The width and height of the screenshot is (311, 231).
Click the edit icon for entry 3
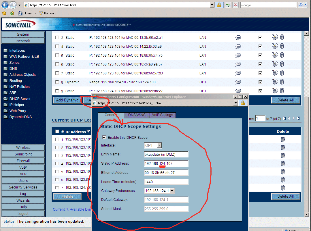click(275, 37)
